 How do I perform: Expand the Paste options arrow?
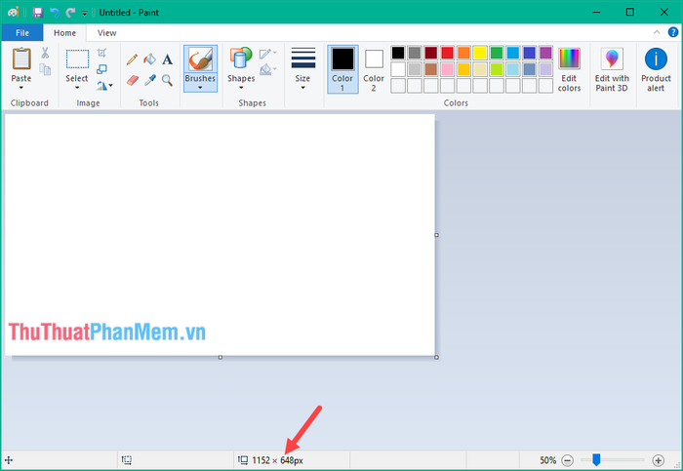(x=20, y=88)
